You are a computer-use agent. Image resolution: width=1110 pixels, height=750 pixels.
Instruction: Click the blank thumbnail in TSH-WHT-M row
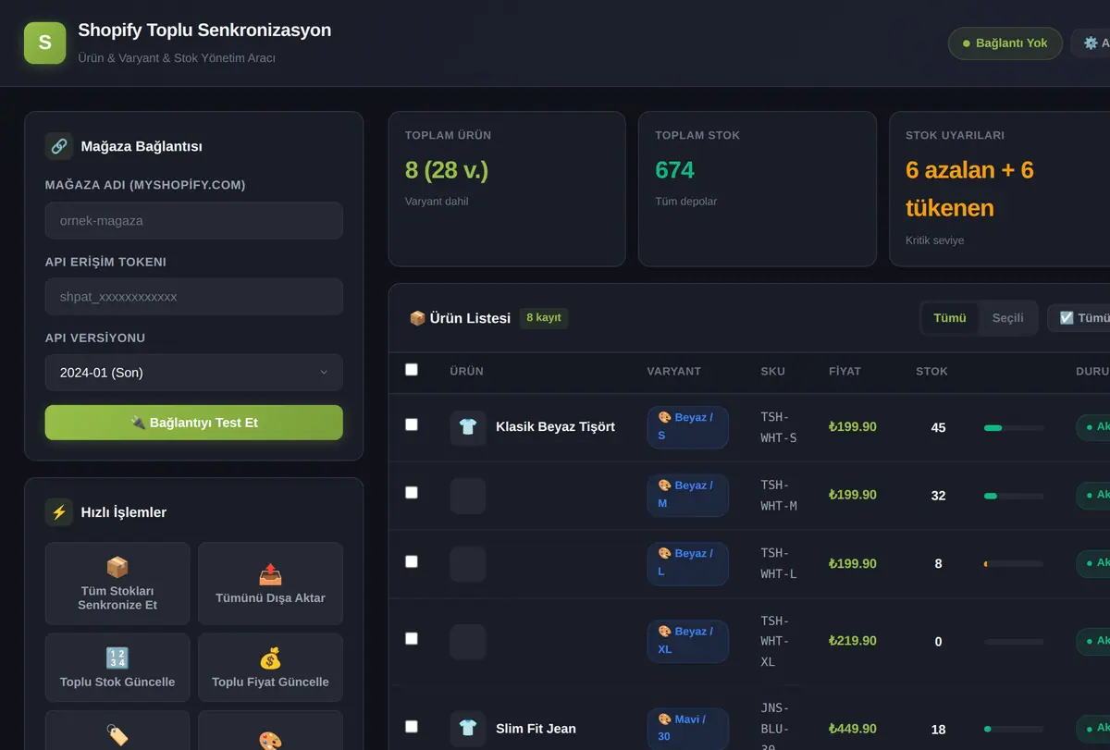[x=468, y=496]
